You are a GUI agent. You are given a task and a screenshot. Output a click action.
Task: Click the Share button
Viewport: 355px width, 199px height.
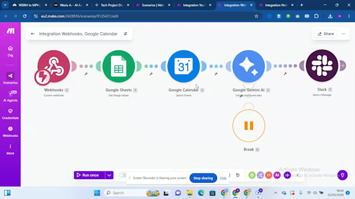point(326,34)
